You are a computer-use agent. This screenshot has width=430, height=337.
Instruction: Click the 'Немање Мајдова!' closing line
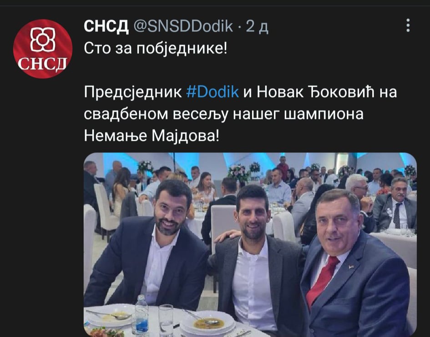click(152, 136)
